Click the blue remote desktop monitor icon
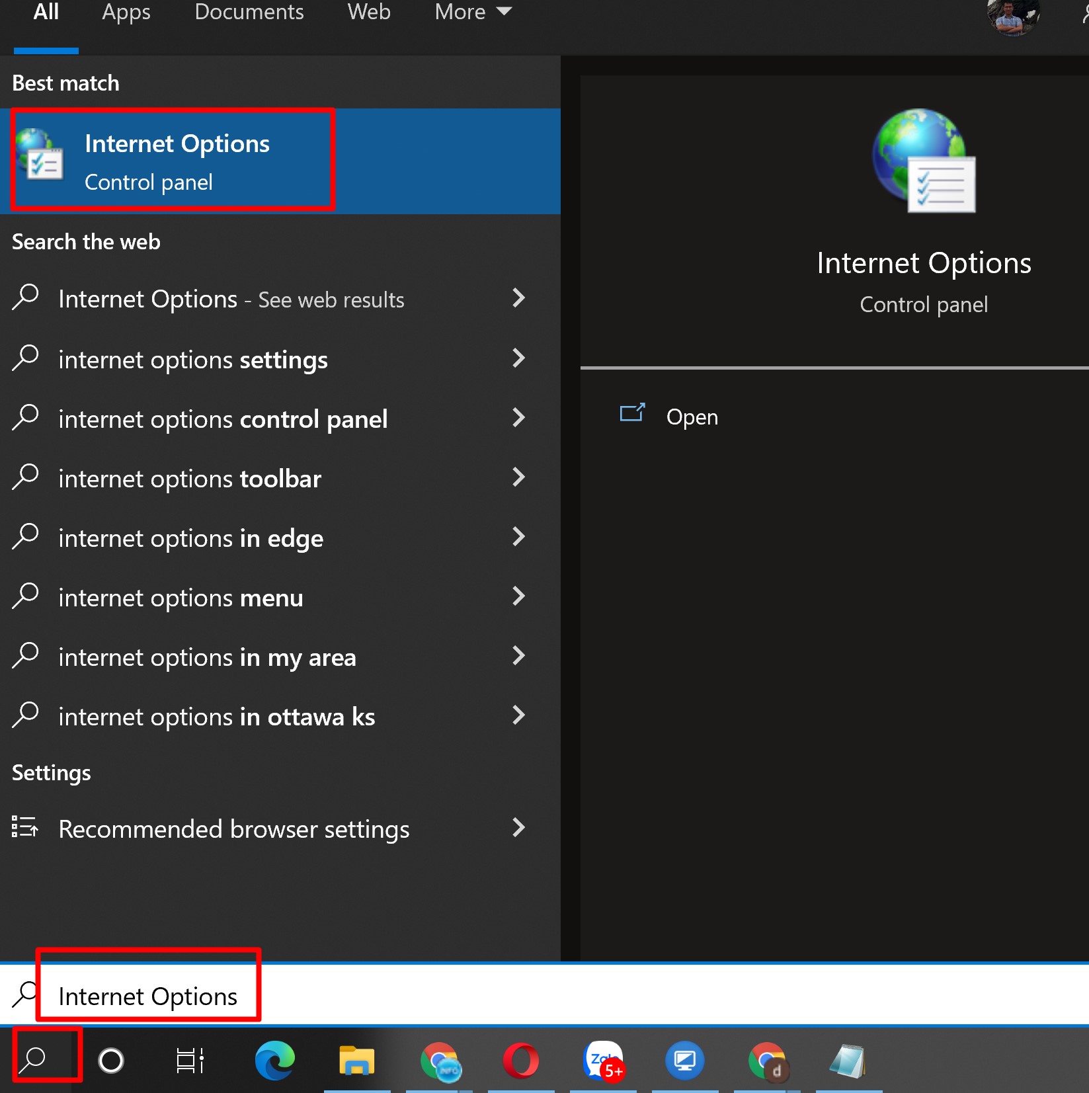Image resolution: width=1089 pixels, height=1093 pixels. pyautogui.click(x=684, y=1061)
